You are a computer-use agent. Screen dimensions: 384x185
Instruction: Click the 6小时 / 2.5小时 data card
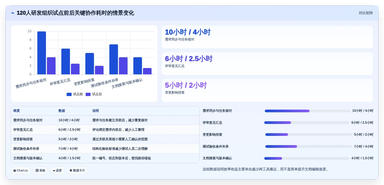pyautogui.click(x=267, y=63)
